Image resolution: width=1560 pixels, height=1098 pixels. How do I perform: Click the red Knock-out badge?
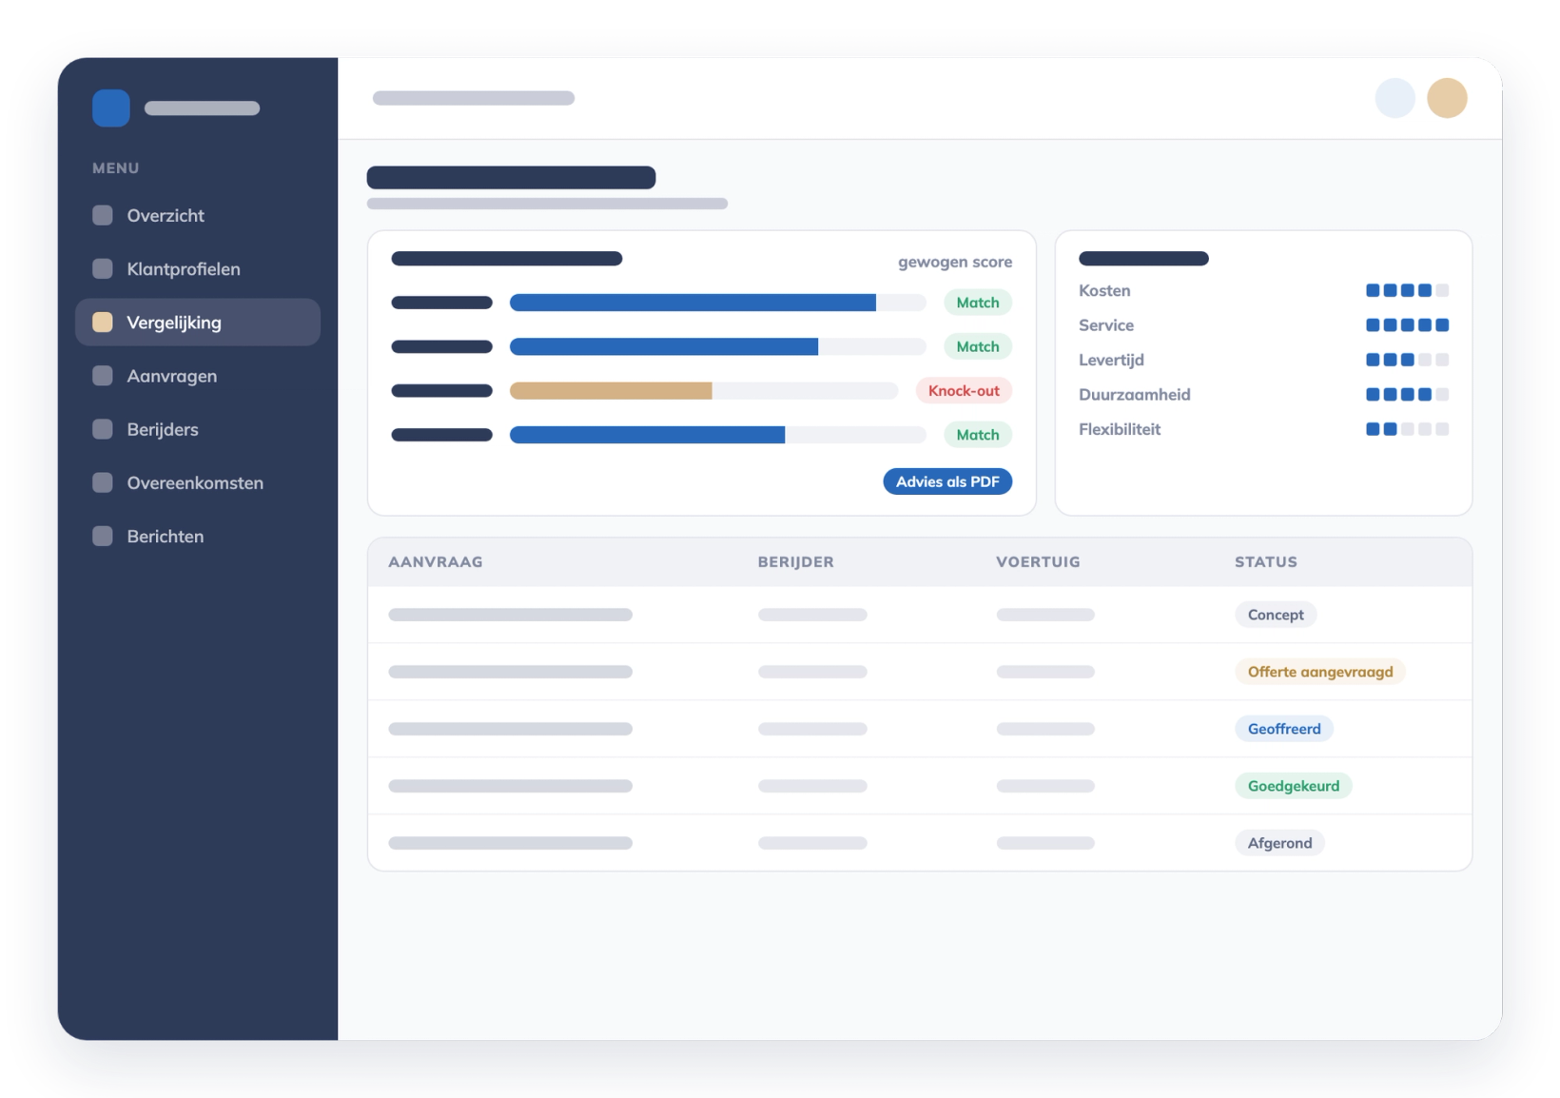tap(964, 390)
